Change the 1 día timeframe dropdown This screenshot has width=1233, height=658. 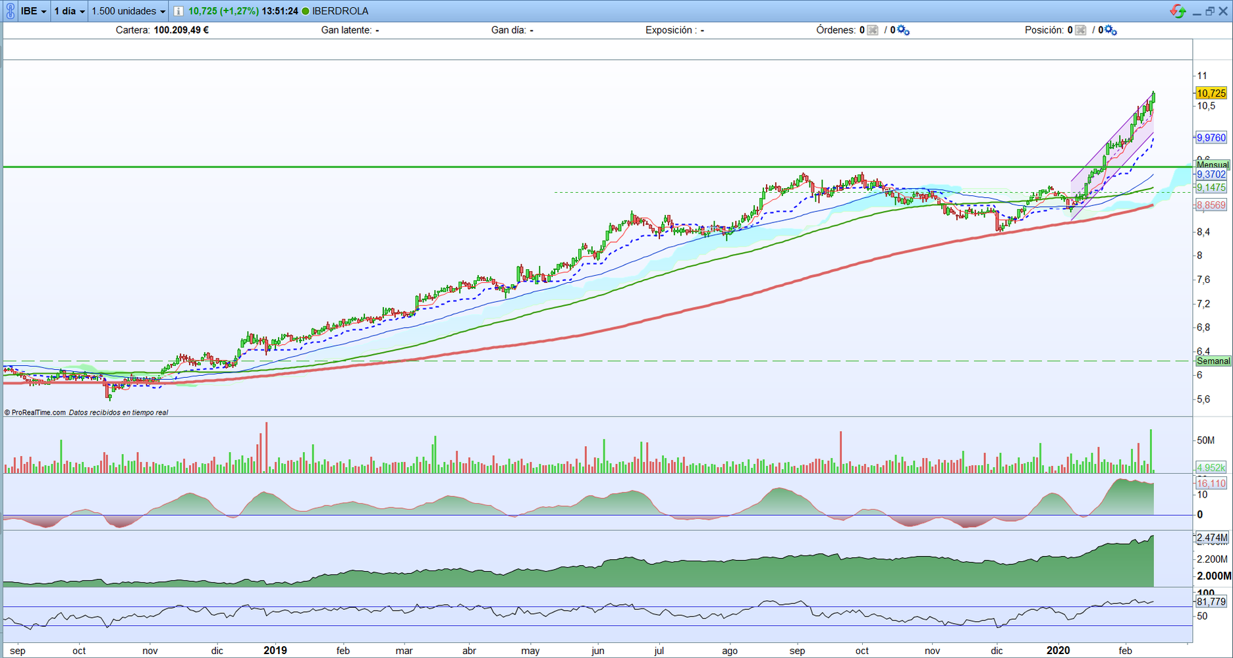coord(69,11)
